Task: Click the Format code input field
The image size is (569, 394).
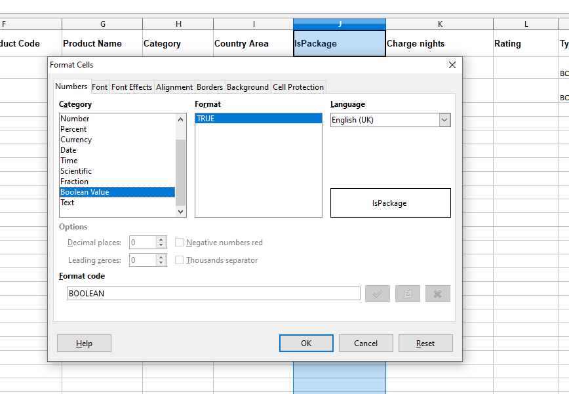Action: (x=214, y=294)
